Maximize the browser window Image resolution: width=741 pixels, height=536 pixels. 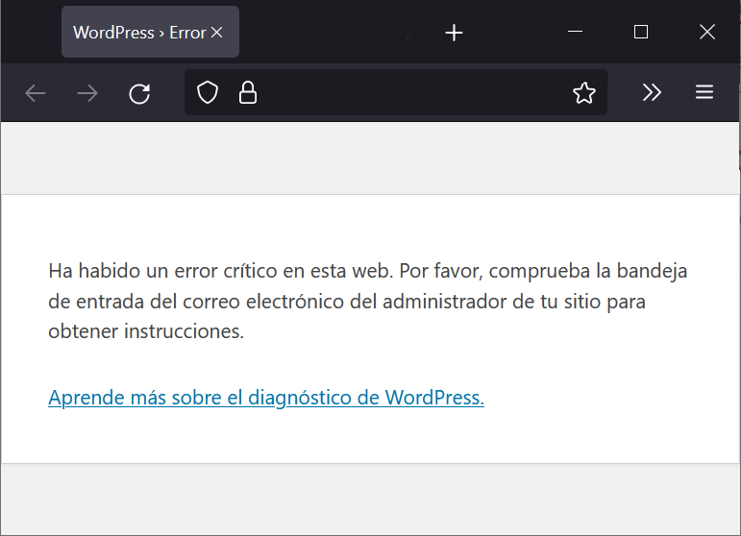pos(641,32)
